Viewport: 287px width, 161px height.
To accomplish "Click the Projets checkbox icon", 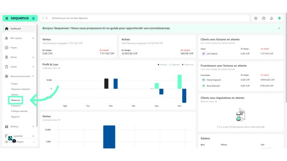I will coord(7,48).
